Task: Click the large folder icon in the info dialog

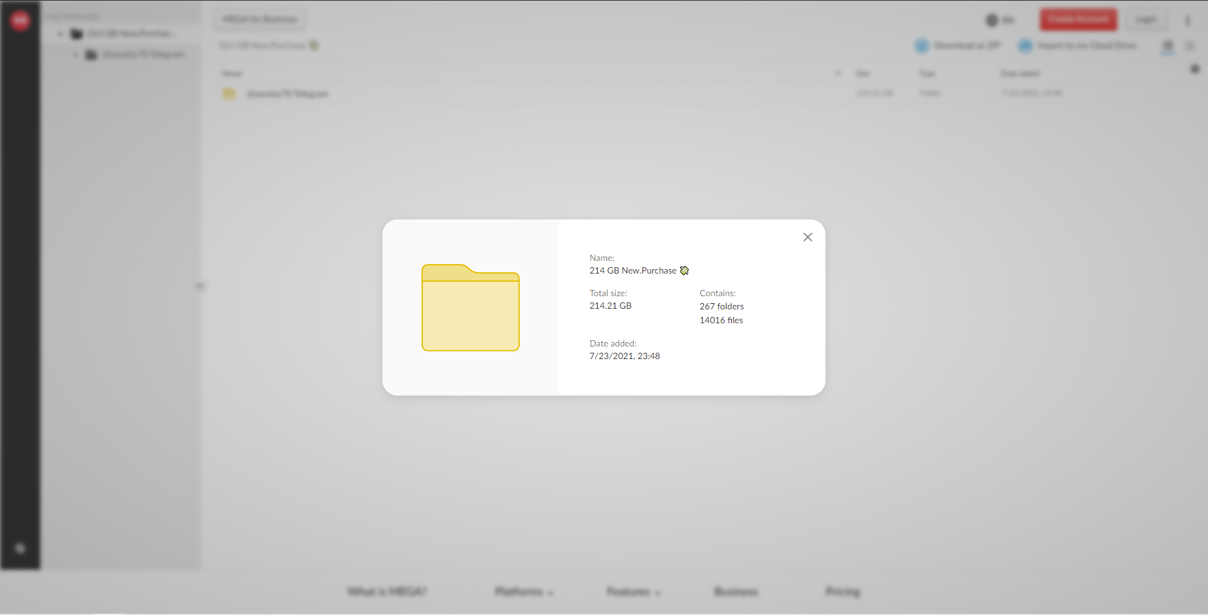Action: click(x=471, y=307)
